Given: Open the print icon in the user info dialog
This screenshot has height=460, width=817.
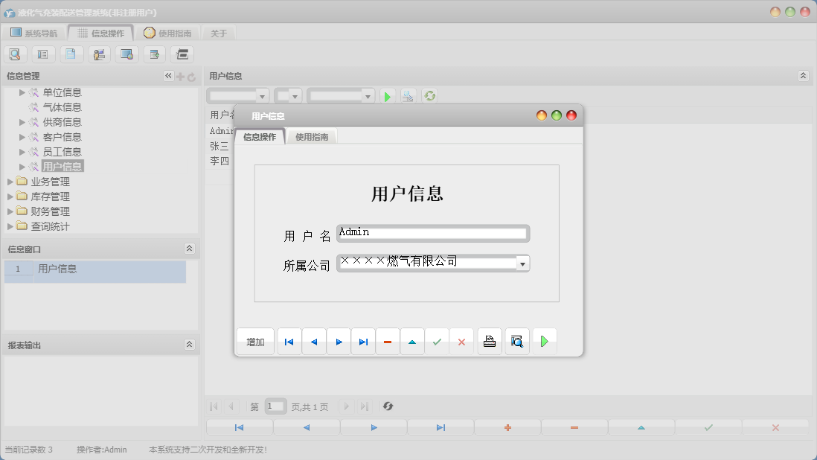Looking at the screenshot, I should pyautogui.click(x=489, y=341).
